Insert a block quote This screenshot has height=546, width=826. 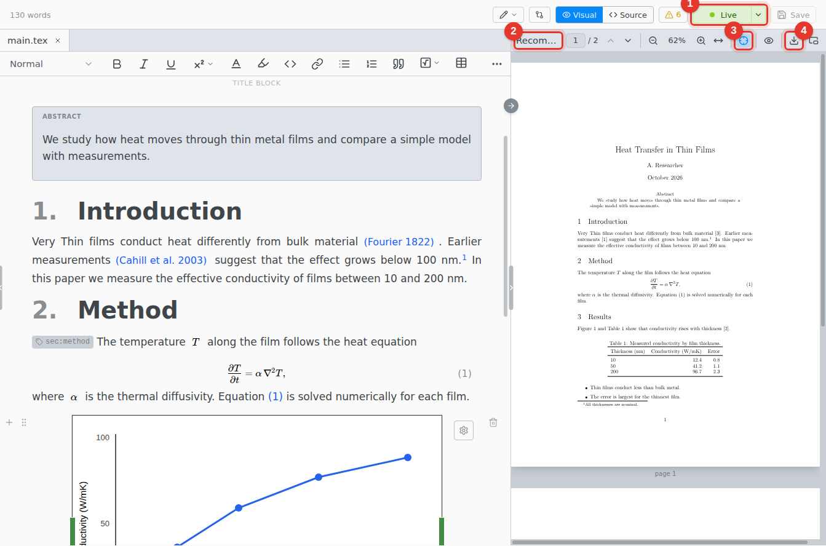pyautogui.click(x=399, y=64)
